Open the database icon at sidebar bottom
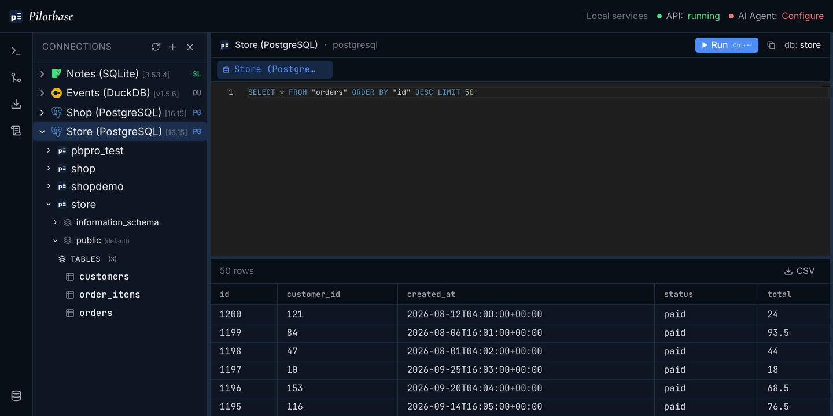 coord(16,396)
